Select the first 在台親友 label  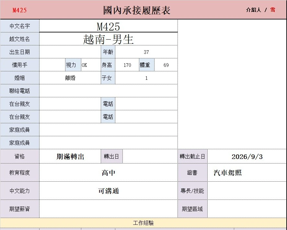[x=20, y=104]
